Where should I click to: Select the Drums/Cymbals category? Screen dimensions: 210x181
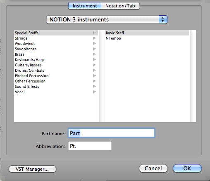tap(56, 71)
